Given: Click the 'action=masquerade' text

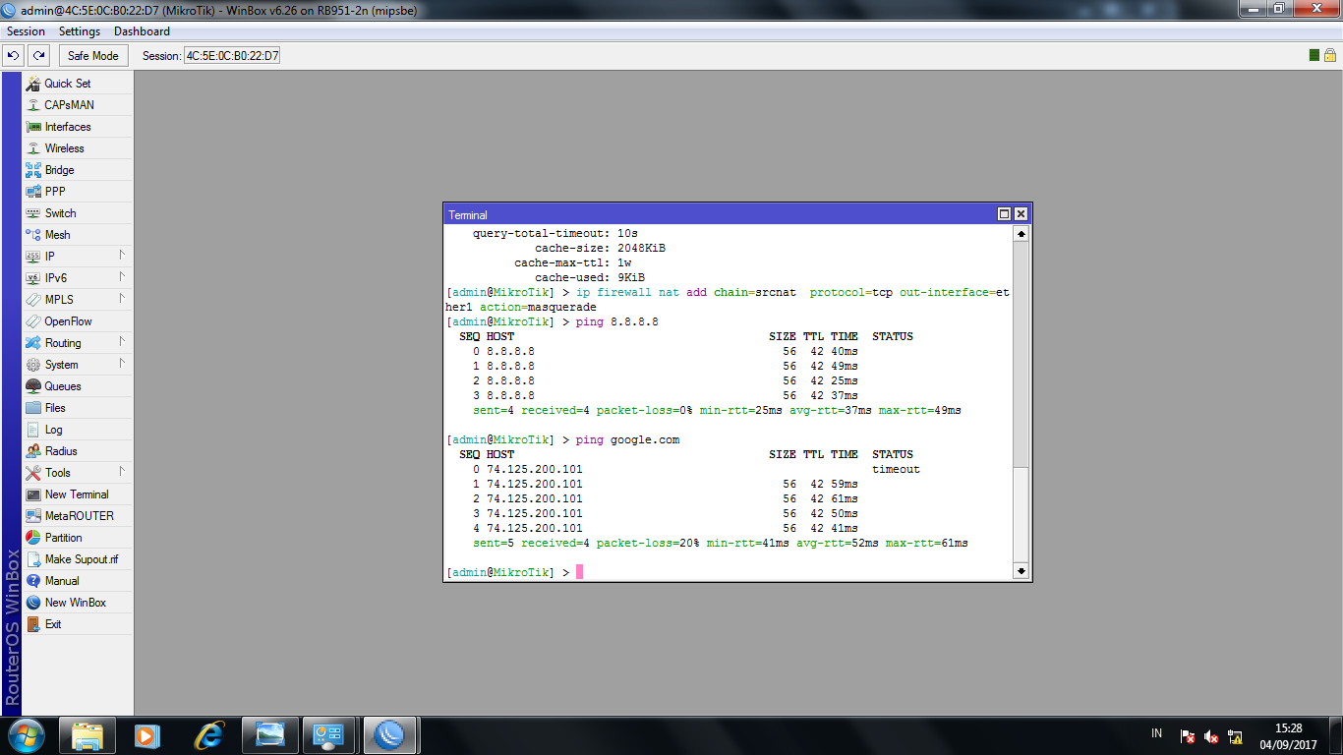Looking at the screenshot, I should click(538, 307).
